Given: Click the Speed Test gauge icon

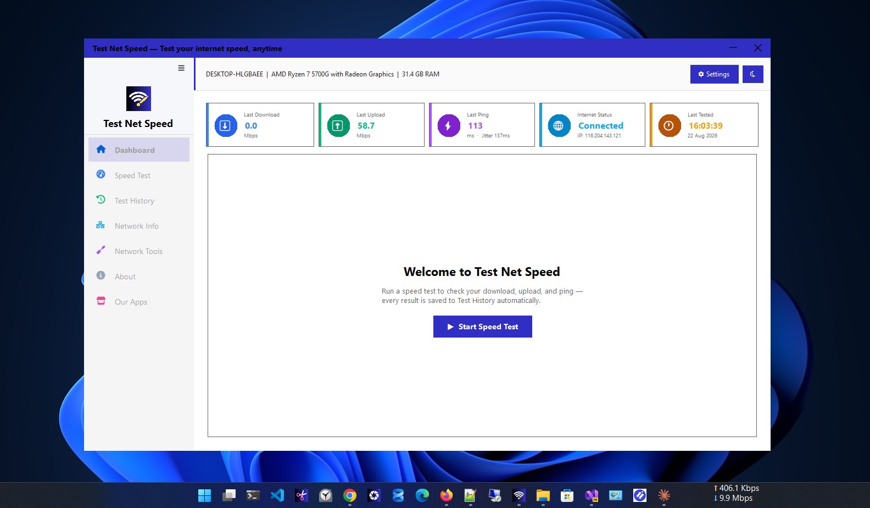Looking at the screenshot, I should click(x=101, y=174).
